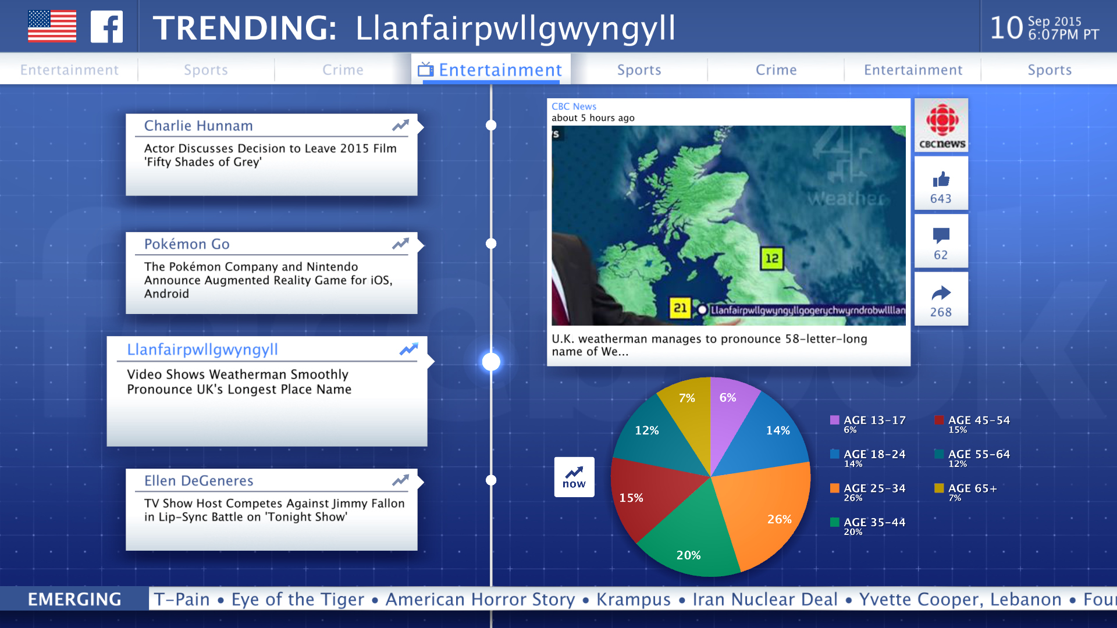Click the AGE 18-24 blue legend swatch

point(835,454)
